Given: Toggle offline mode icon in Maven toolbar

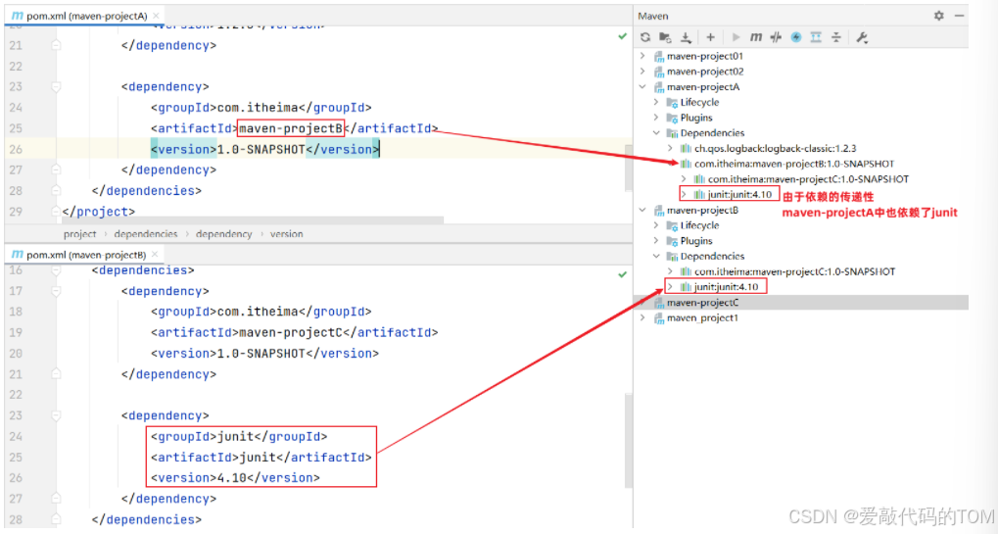Looking at the screenshot, I should (x=776, y=37).
